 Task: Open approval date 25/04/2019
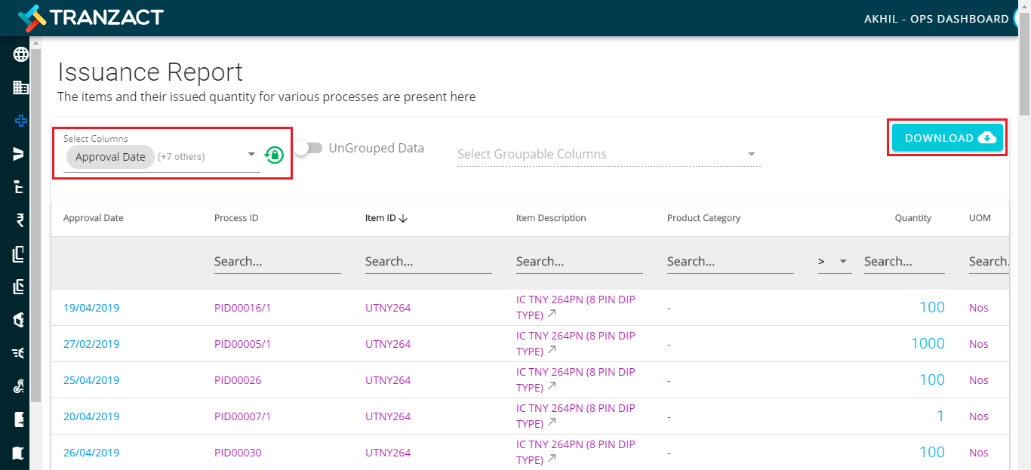(x=91, y=380)
